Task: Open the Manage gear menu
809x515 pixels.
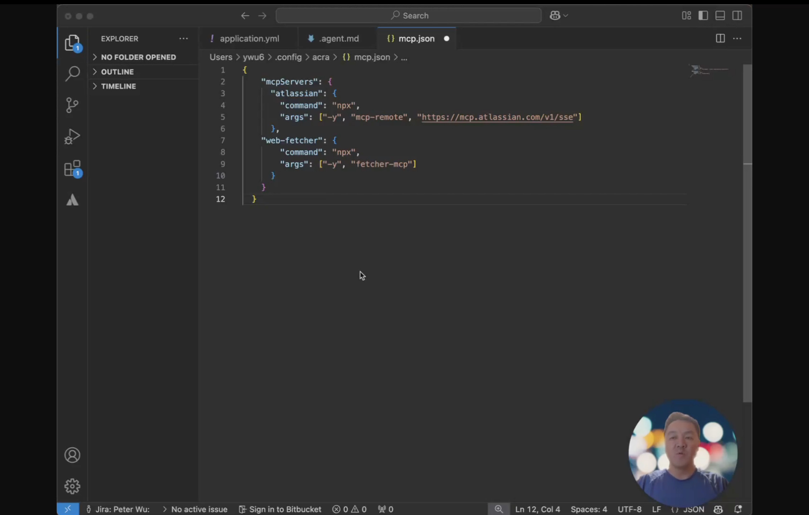Action: pyautogui.click(x=72, y=486)
